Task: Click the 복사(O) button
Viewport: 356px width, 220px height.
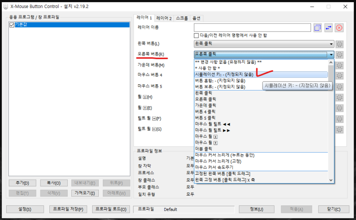Action: point(53,183)
